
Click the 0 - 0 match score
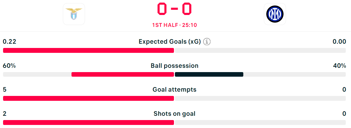click(x=174, y=9)
